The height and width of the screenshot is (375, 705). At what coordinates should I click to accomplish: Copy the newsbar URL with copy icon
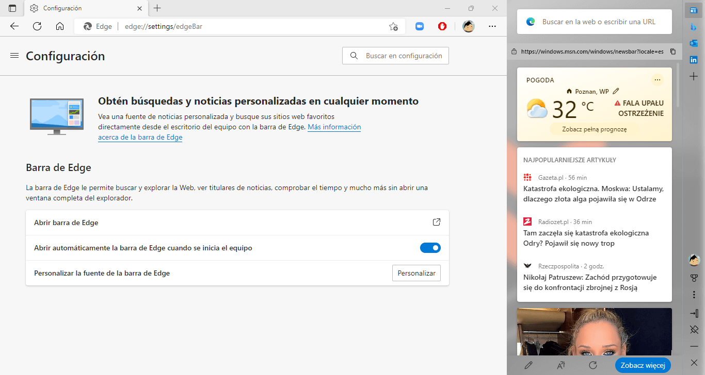[x=672, y=52]
